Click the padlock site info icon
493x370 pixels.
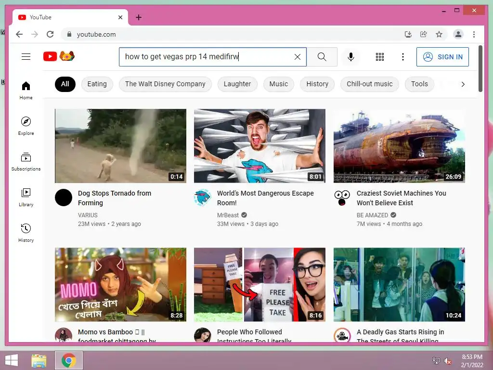[69, 34]
